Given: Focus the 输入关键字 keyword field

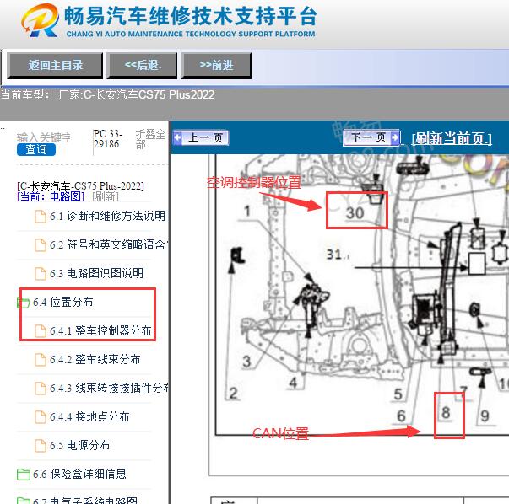Looking at the screenshot, I should [44, 137].
